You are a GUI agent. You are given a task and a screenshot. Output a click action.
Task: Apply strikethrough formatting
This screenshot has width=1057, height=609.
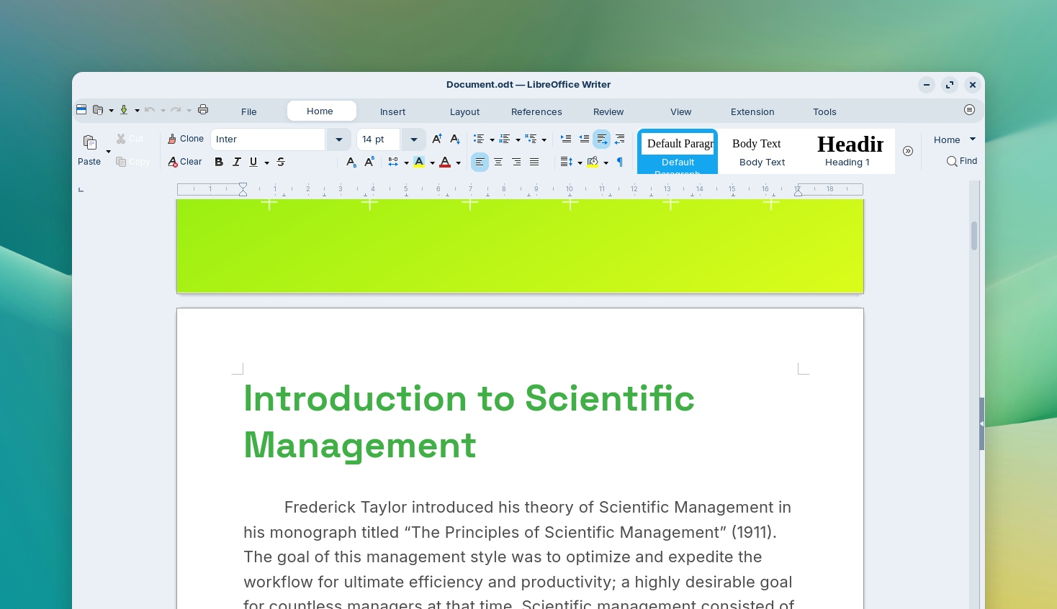coord(280,162)
